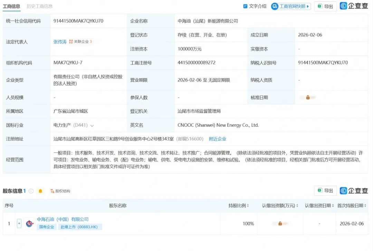Open 中海石油（中国）有限公司 shareholder link
Screen dimensions: 373x251
(x=63, y=219)
